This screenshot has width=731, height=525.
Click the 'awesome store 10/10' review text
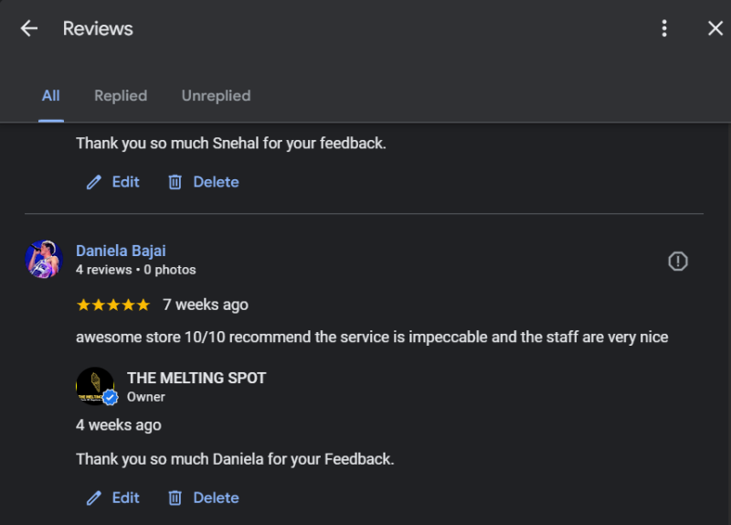click(x=372, y=337)
